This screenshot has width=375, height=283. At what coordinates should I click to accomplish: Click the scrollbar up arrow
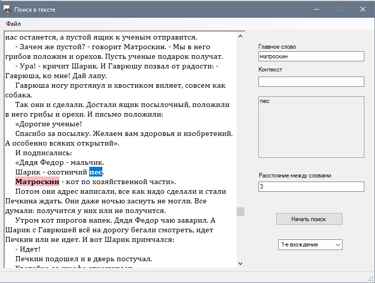(240, 36)
